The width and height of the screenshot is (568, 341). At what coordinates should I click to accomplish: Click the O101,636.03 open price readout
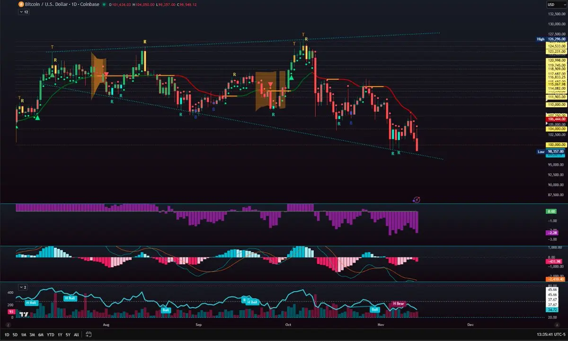pos(120,4)
